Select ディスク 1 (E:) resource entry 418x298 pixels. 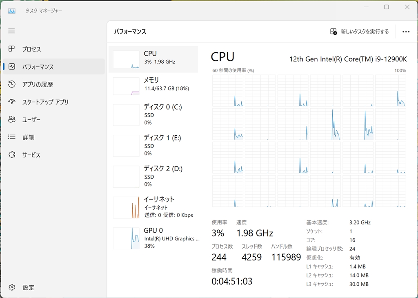point(153,146)
